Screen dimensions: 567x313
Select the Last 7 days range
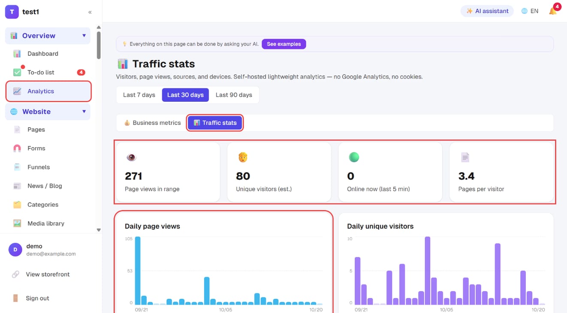[139, 95]
